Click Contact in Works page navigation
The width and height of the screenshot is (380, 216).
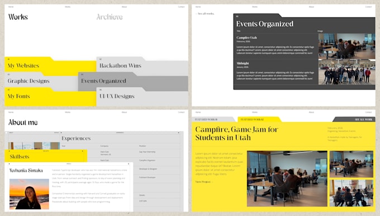click(181, 7)
